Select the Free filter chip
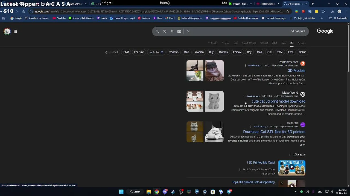This screenshot has height=196, width=350. 291,52
